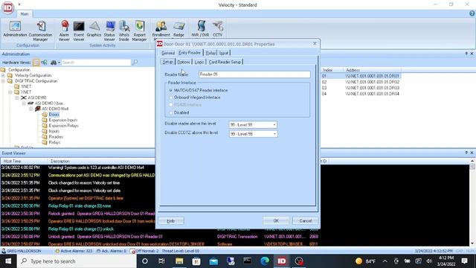Open Who's Inside
Viewport: 476px width, 268px height.
124,31
